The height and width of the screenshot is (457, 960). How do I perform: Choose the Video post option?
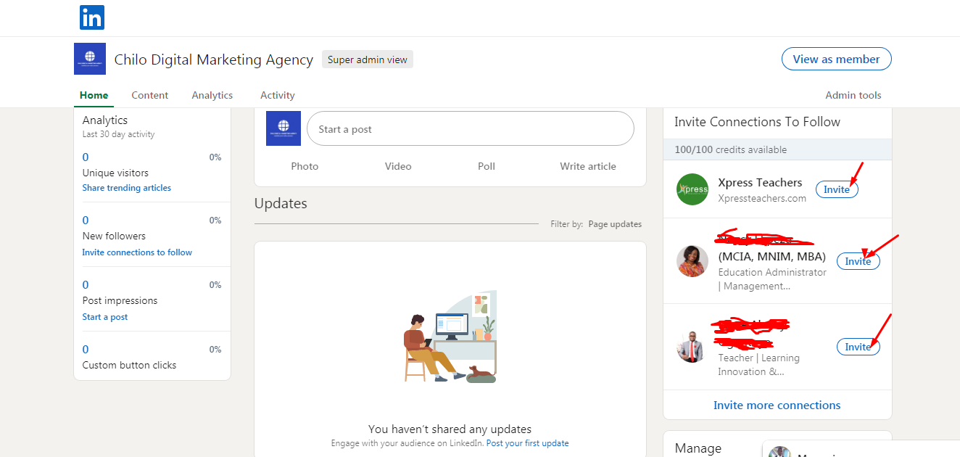pos(398,166)
